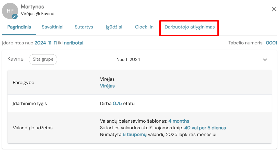
Task: Click employment start date 2024-11-11
Action: click(x=46, y=43)
